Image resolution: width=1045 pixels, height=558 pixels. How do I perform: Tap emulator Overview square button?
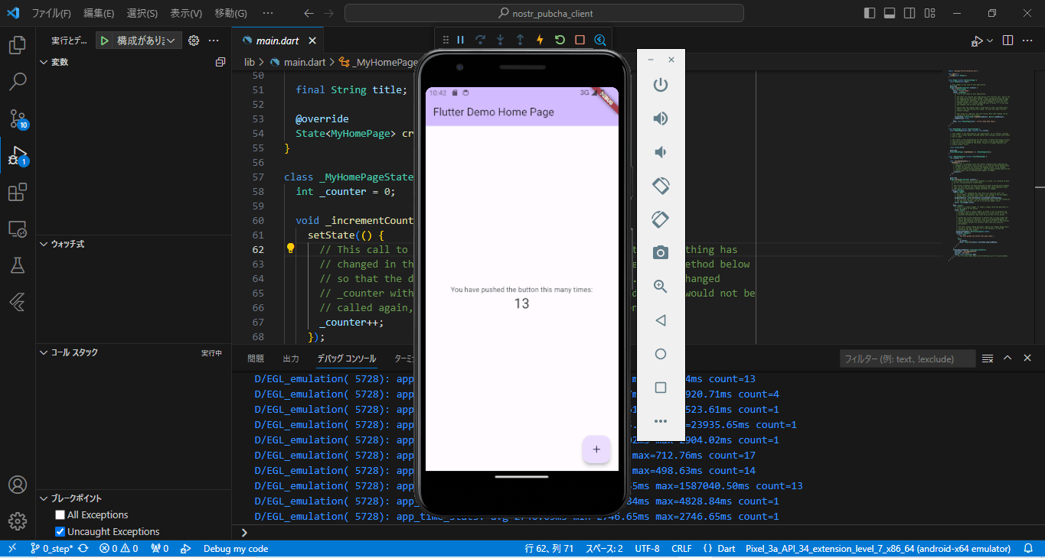[661, 388]
